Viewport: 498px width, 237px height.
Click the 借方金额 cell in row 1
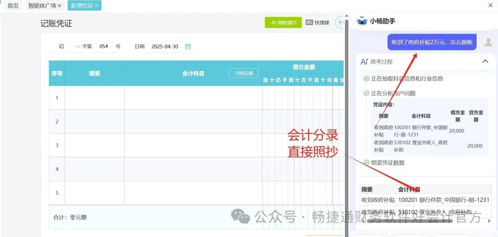pos(303,98)
